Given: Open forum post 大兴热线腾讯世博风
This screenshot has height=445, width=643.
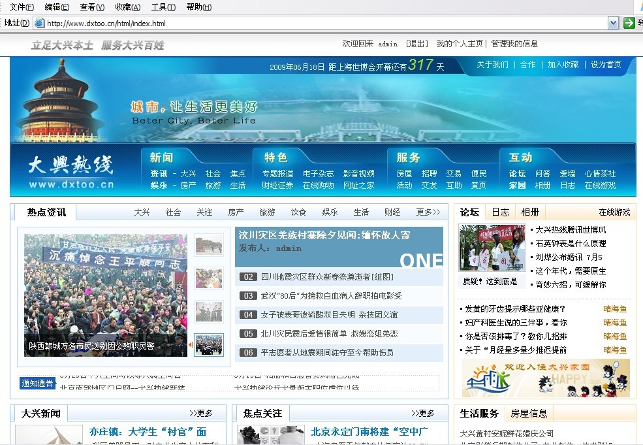Looking at the screenshot, I should [x=571, y=230].
